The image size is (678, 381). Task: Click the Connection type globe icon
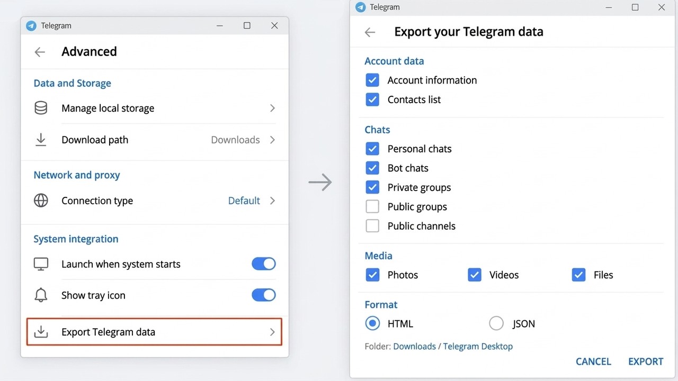point(41,201)
